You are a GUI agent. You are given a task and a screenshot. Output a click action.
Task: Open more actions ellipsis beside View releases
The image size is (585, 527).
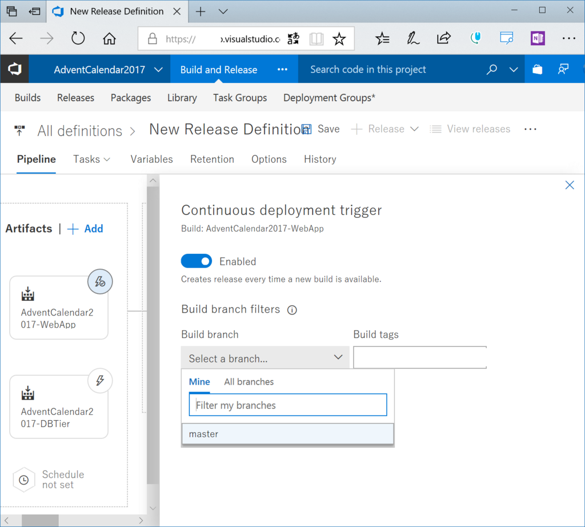[530, 129]
